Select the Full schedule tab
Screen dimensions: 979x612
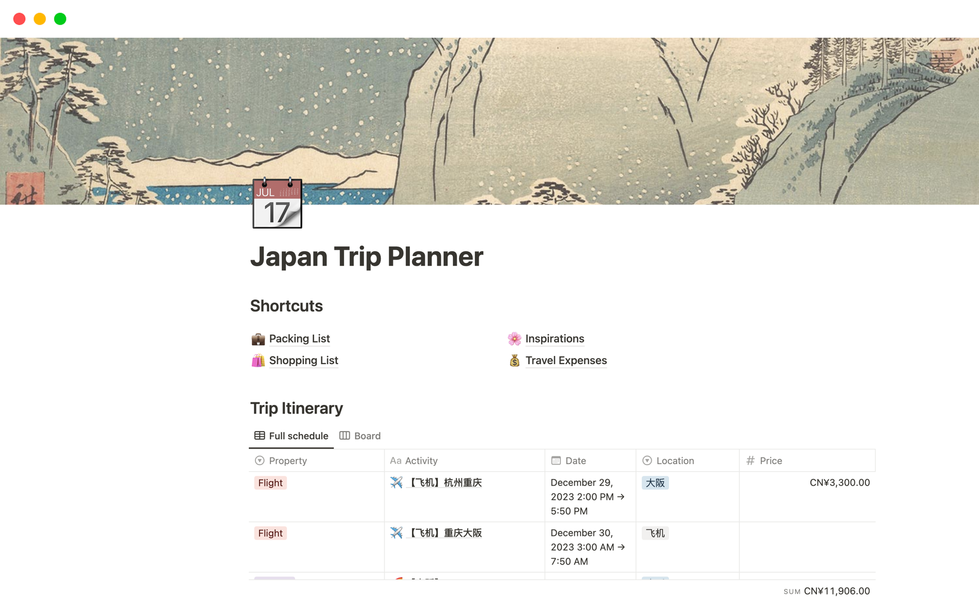point(298,436)
